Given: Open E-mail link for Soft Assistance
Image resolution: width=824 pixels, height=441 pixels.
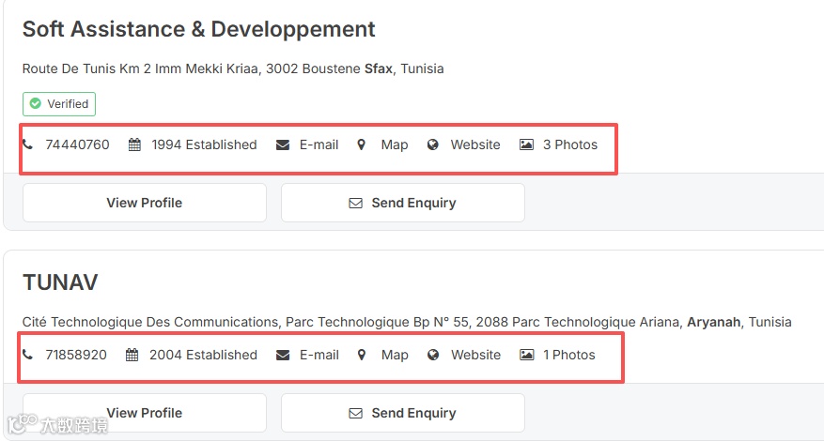Looking at the screenshot, I should tap(319, 144).
